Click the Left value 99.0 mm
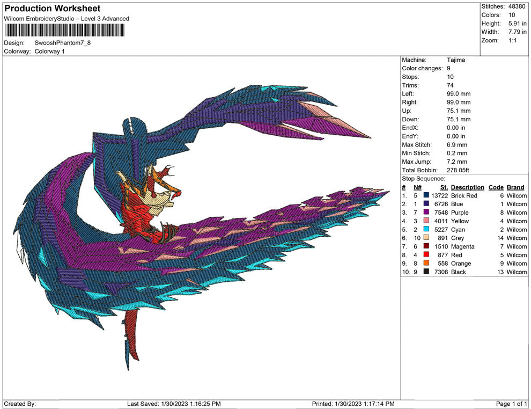The width and height of the screenshot is (531, 409). point(459,94)
